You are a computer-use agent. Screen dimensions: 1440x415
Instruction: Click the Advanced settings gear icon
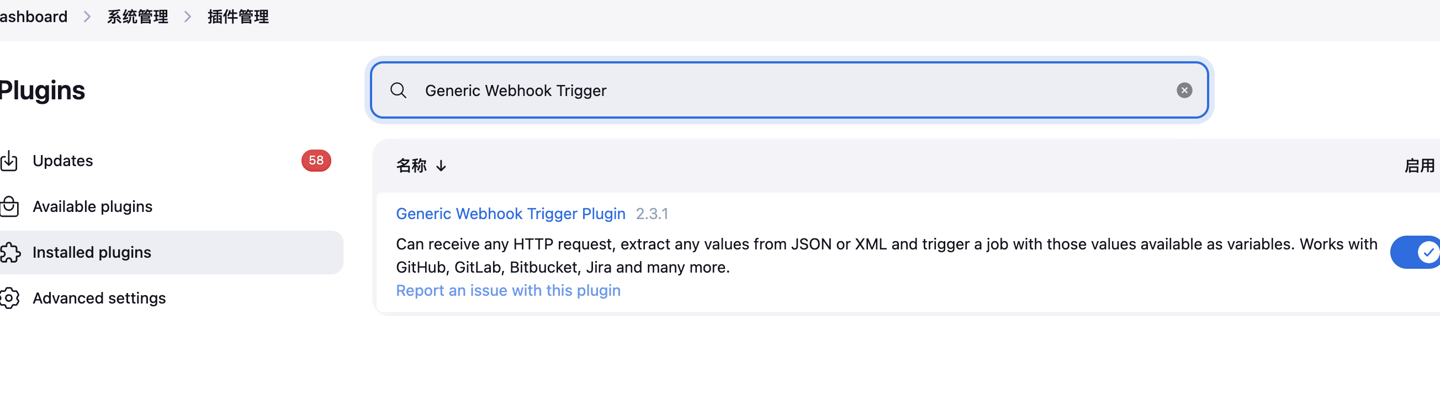9,298
